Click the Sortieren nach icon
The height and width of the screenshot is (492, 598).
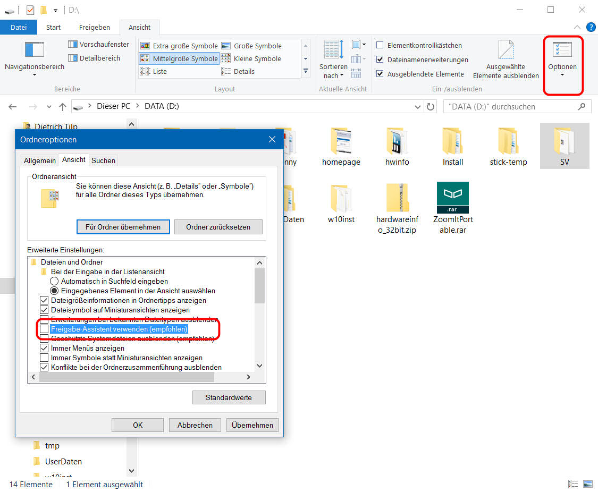click(x=333, y=51)
